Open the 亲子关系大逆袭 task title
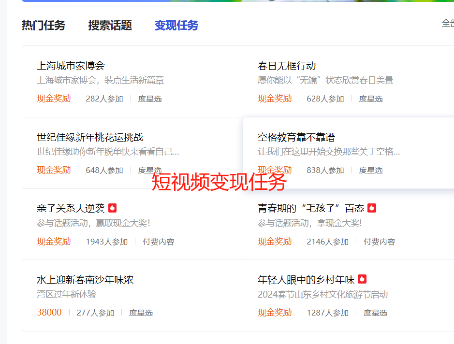Screen dimensions: 454x344 (x=71, y=208)
